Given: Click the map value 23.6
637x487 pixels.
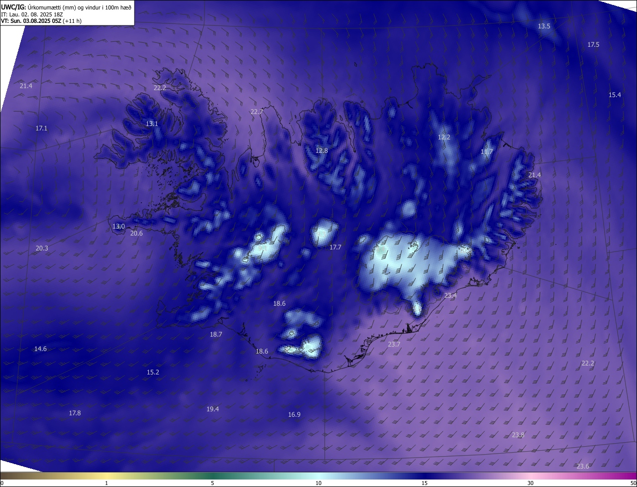Looking at the screenshot, I should [583, 466].
